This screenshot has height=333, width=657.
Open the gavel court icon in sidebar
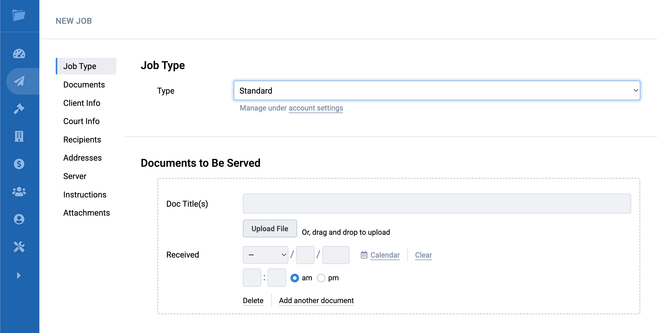coord(19,108)
